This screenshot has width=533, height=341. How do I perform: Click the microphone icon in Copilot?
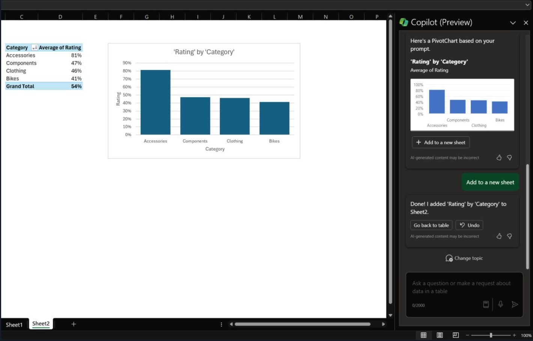500,304
